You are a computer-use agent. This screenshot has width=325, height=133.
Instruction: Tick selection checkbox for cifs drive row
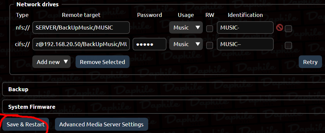point(288,45)
